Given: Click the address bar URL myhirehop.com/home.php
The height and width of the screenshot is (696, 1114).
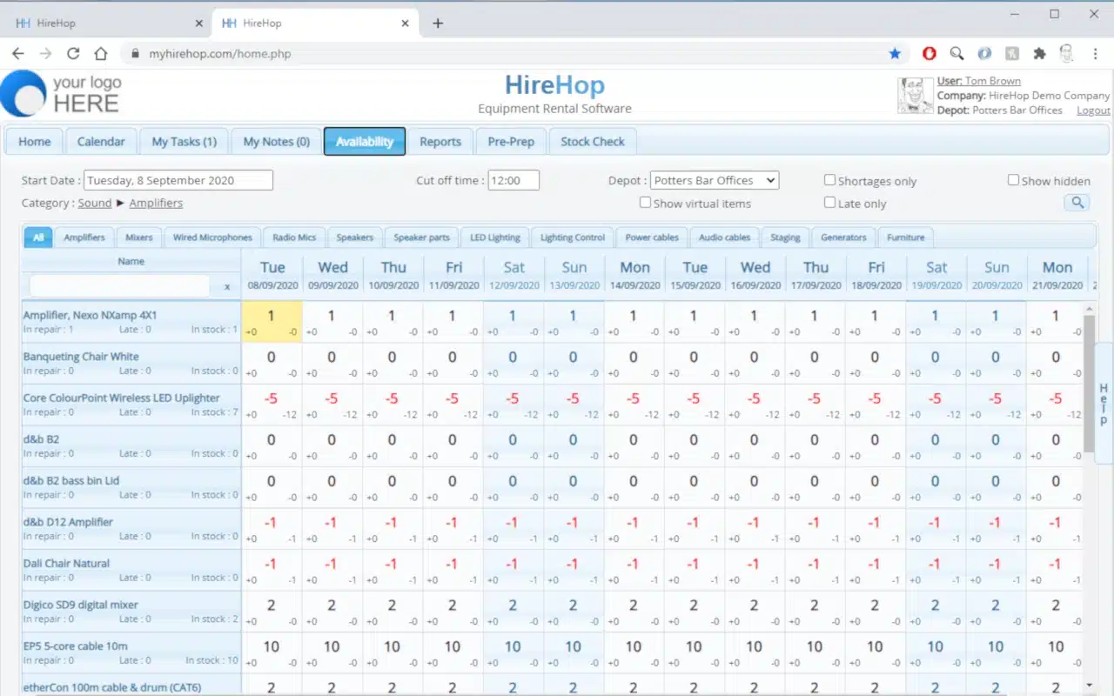Looking at the screenshot, I should (x=220, y=53).
